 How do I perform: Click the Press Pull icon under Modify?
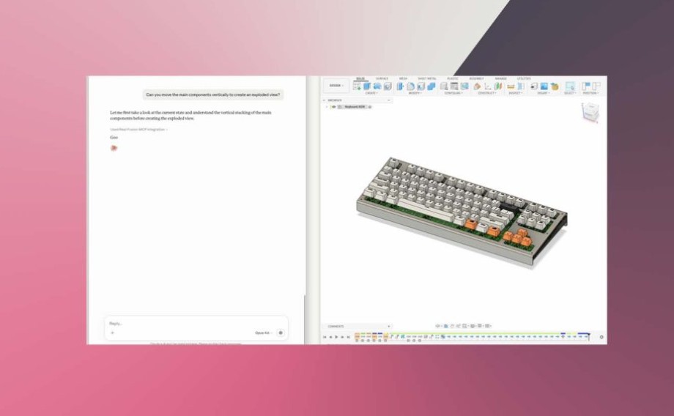click(400, 86)
